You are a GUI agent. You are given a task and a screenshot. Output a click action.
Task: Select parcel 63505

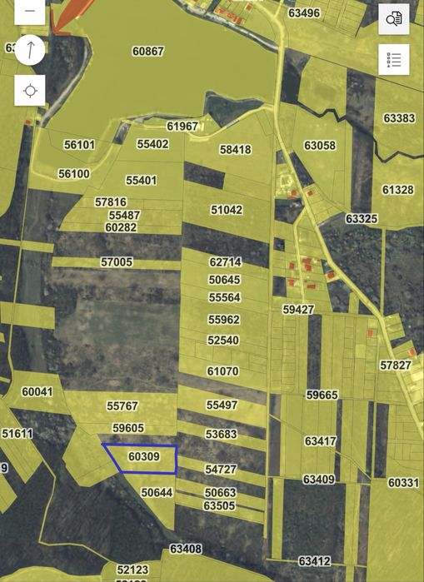tap(219, 505)
